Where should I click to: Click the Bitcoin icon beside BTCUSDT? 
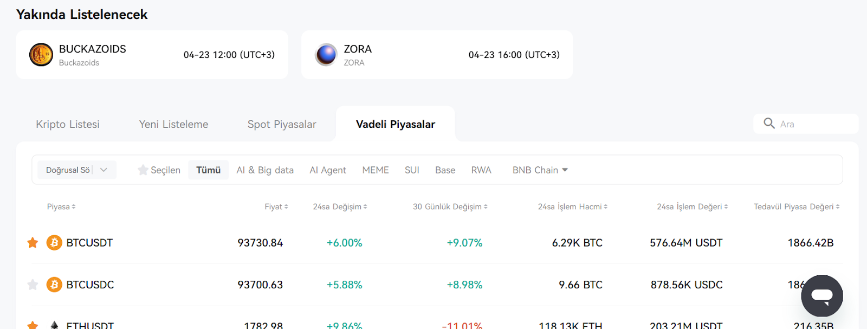pyautogui.click(x=54, y=243)
